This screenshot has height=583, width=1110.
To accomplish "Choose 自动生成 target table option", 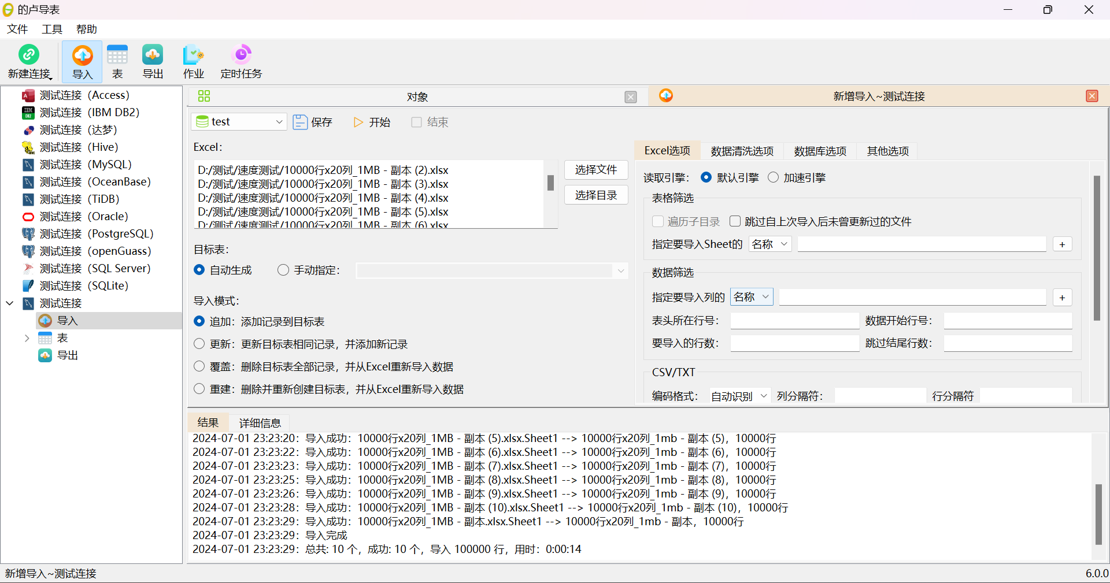I will click(199, 270).
